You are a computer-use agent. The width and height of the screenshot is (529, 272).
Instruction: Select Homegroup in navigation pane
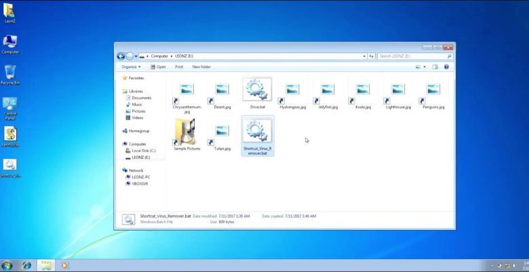click(138, 131)
